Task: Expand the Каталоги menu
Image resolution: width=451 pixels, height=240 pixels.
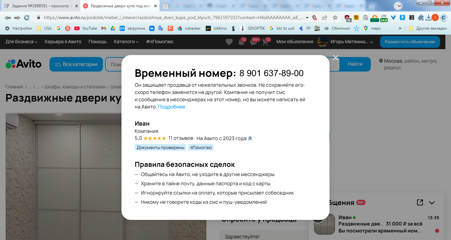Action: click(126, 42)
